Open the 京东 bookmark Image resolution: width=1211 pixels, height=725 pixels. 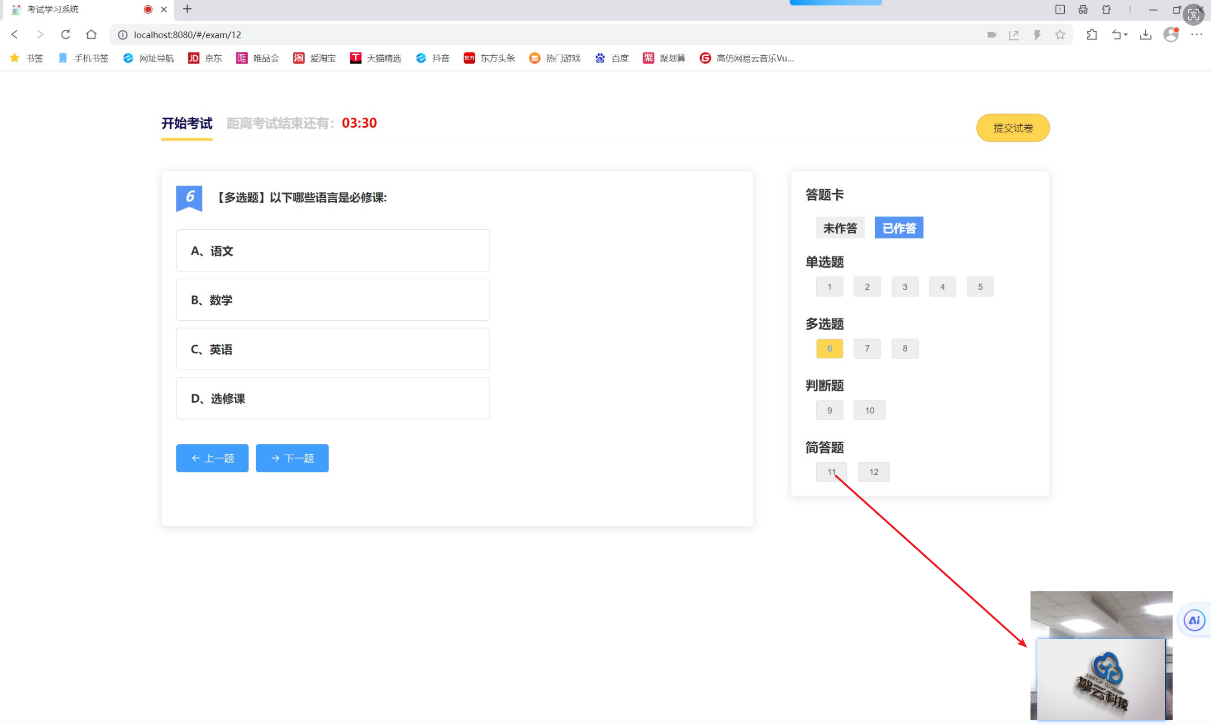pyautogui.click(x=205, y=58)
